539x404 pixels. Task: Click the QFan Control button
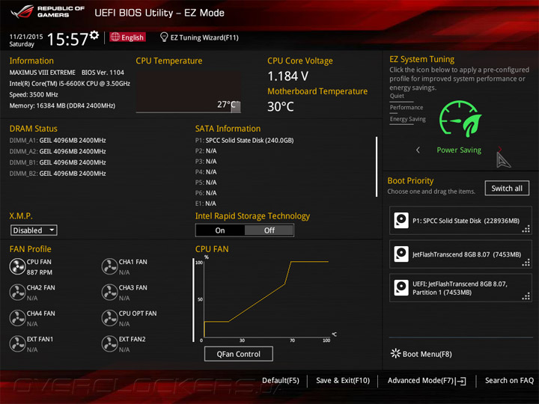[x=239, y=354]
